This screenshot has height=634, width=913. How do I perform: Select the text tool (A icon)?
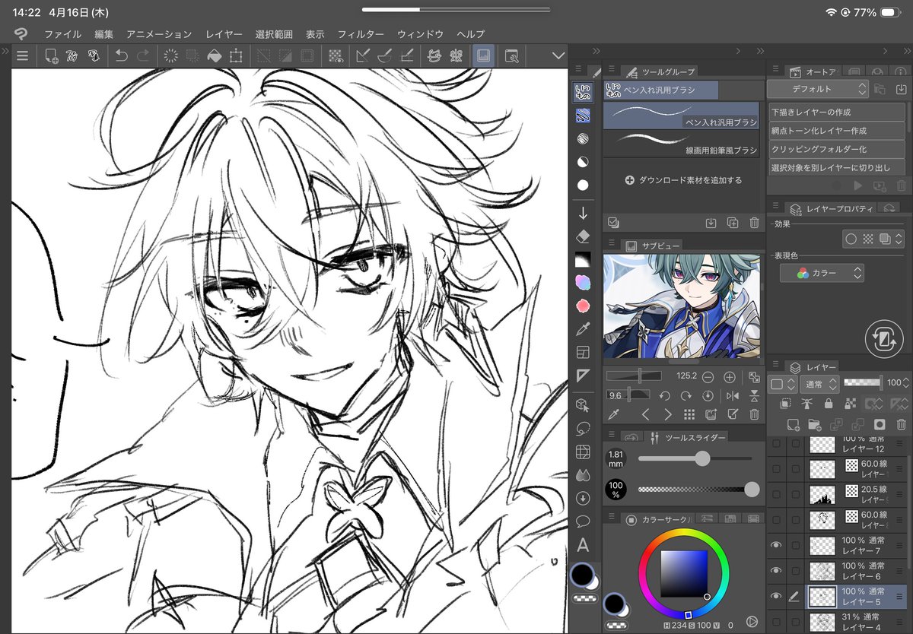[x=583, y=544]
